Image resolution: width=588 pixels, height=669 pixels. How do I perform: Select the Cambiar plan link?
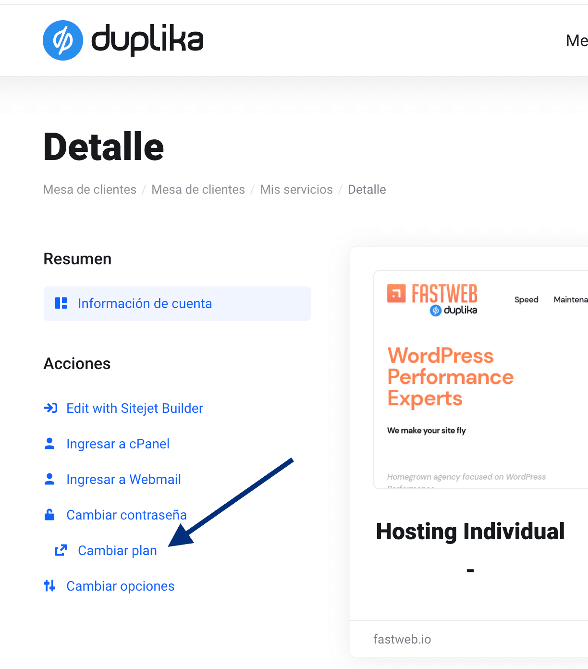[117, 550]
